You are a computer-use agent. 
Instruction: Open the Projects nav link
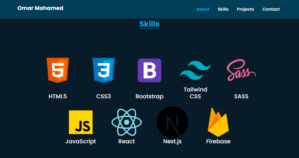click(245, 9)
